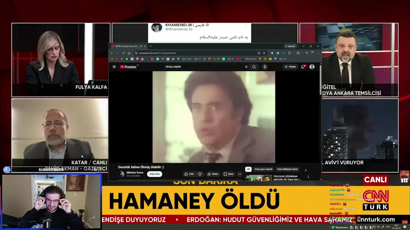Image resolution: width=410 pixels, height=230 pixels.
Task: Show next suggestion chips with arrow
Action: click(x=306, y=170)
